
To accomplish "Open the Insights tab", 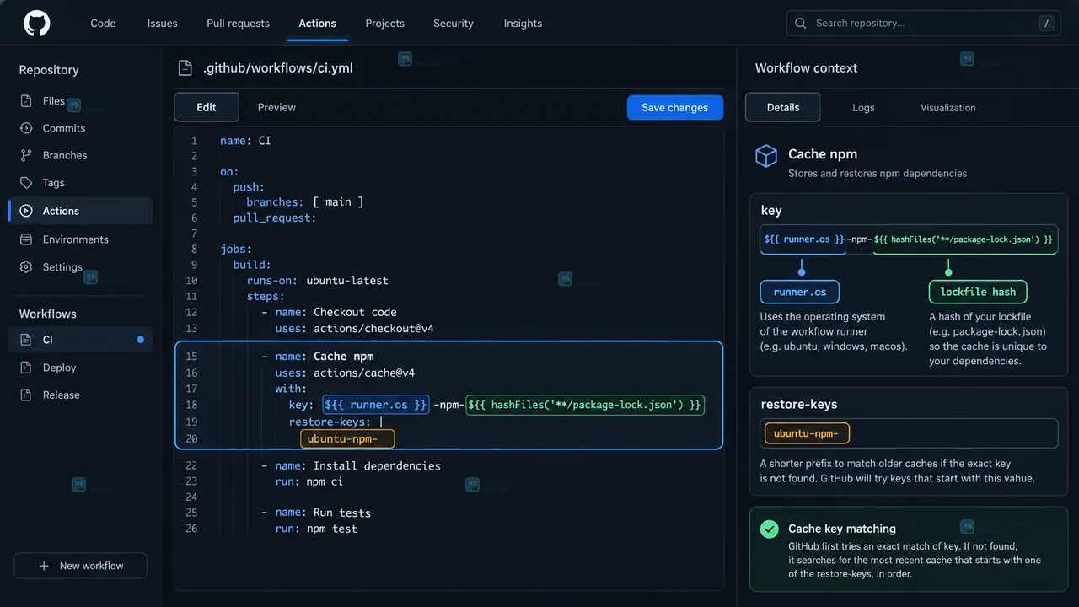I will pos(523,24).
